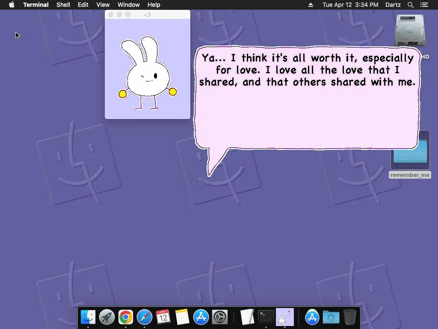This screenshot has height=329, width=438.
Task: Click the bunny character in <3 window
Action: (148, 73)
